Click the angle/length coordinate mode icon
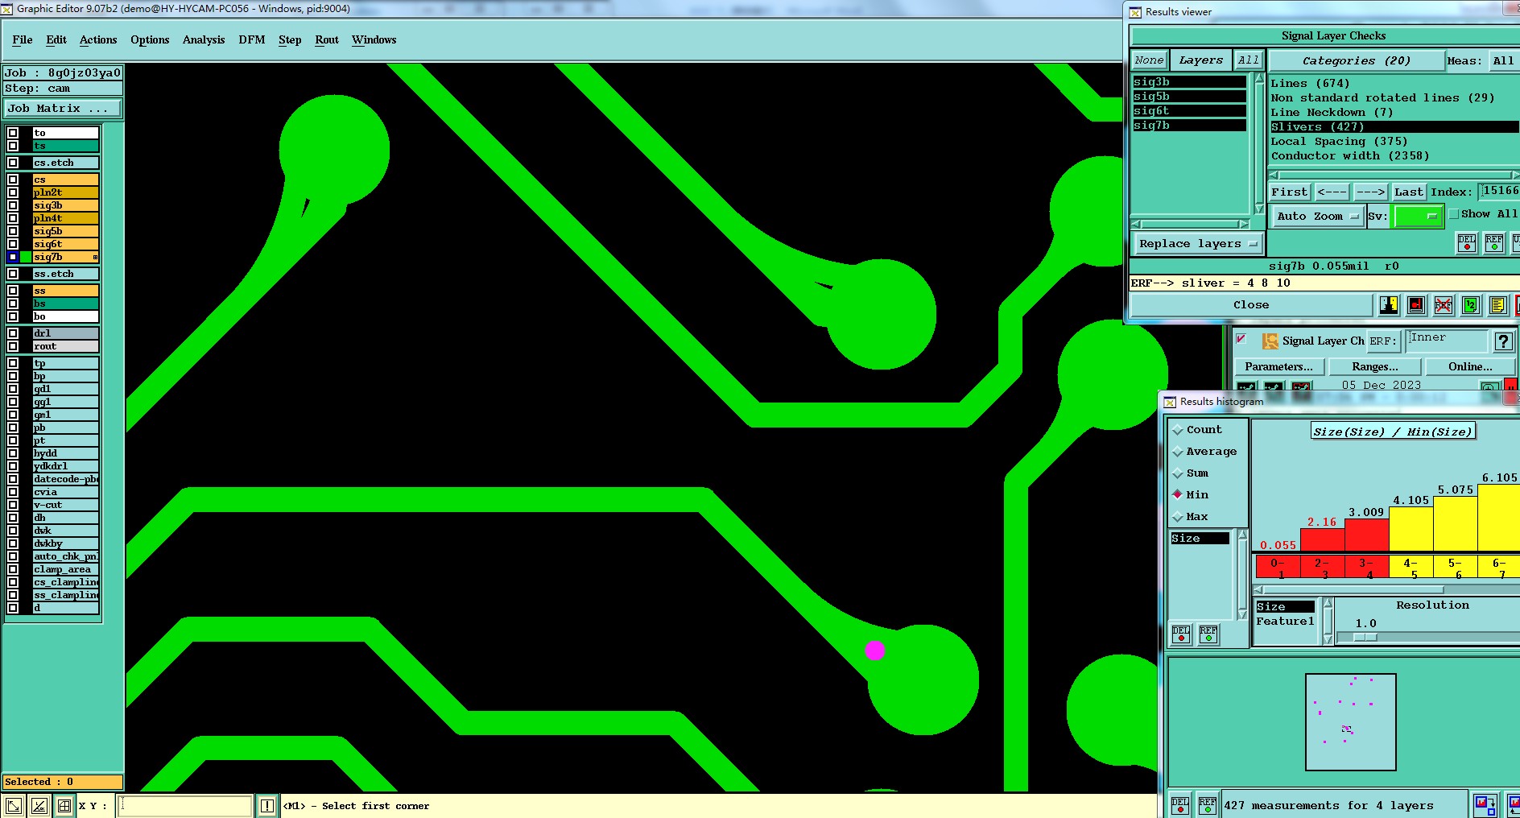Screen dimensions: 1520x818 coord(39,805)
